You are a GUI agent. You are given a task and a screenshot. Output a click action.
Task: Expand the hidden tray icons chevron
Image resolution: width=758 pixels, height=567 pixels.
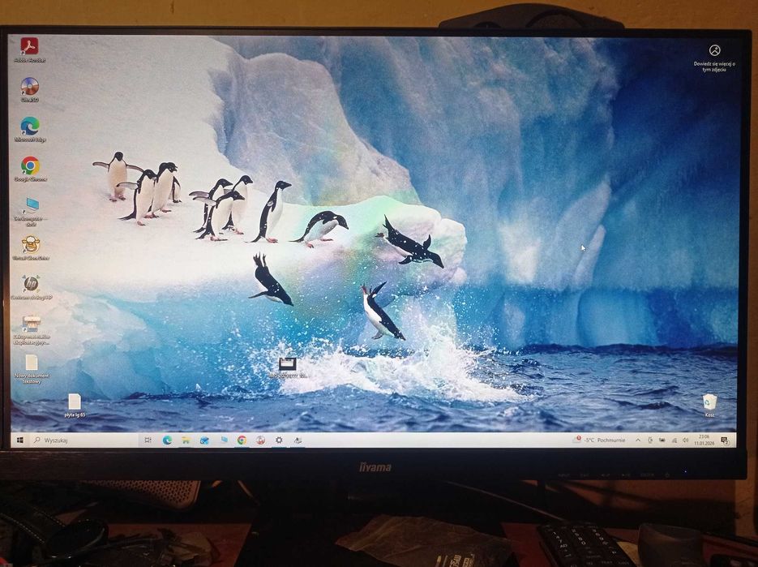[x=638, y=440]
